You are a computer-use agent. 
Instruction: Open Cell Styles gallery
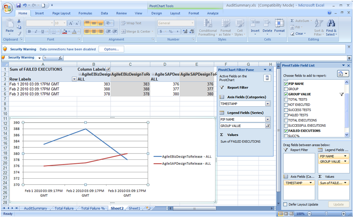coord(239,27)
